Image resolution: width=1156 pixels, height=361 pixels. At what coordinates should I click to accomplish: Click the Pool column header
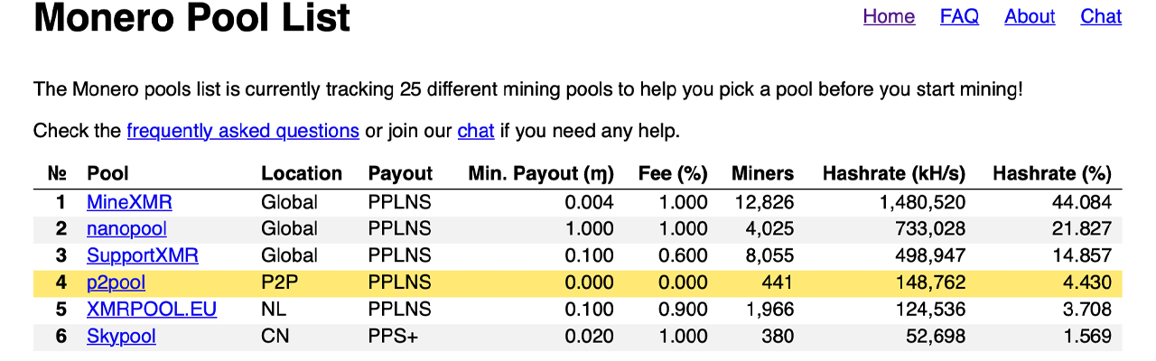pos(107,174)
